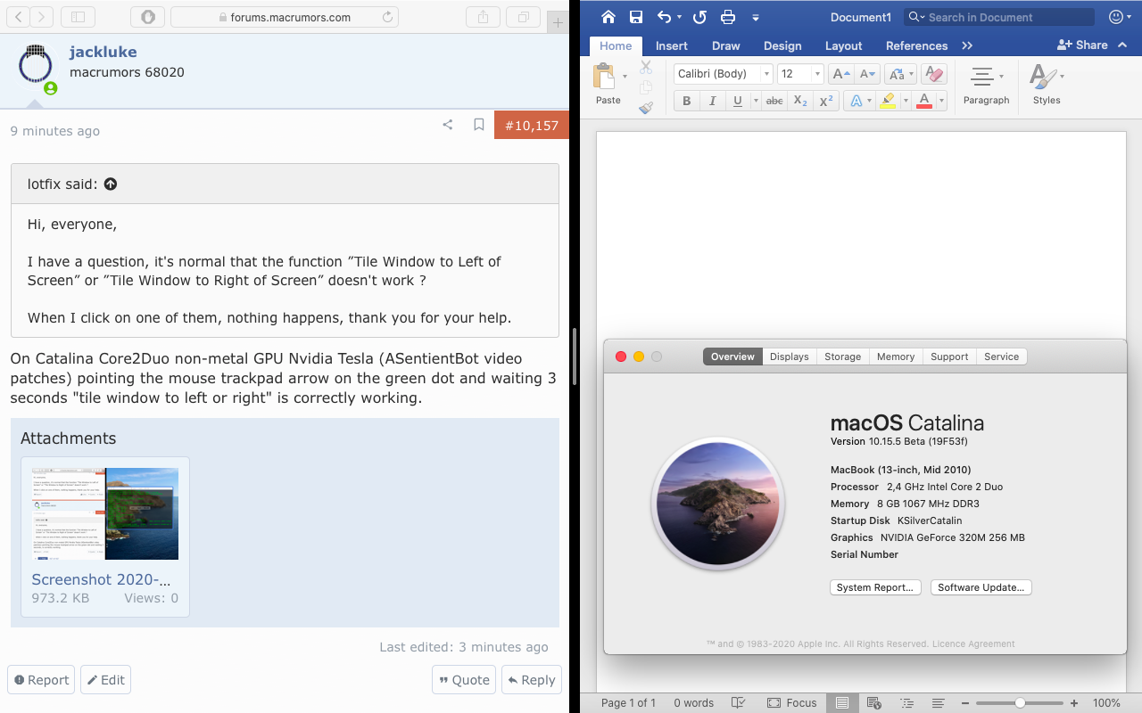
Task: Click Safari's share toolbar button
Action: point(483,17)
